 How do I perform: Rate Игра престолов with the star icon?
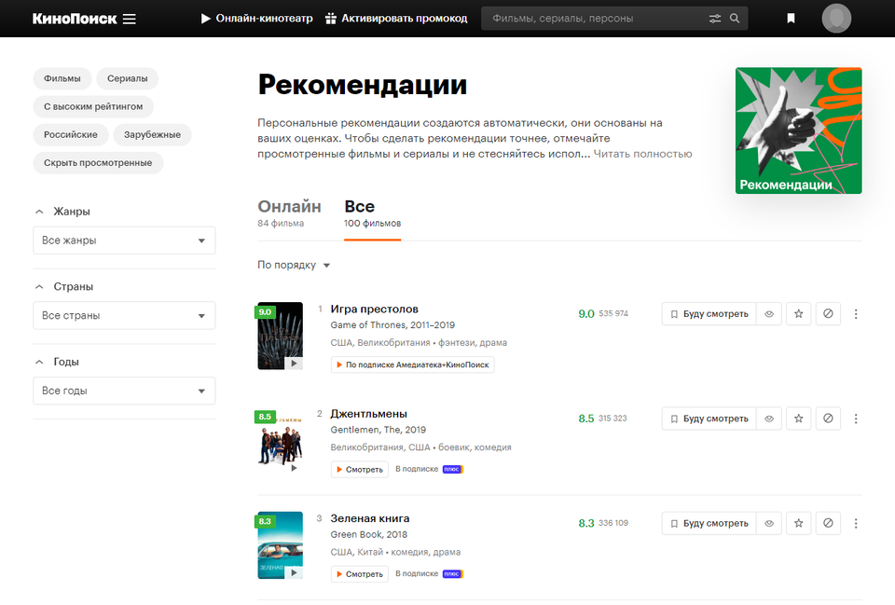coord(799,314)
